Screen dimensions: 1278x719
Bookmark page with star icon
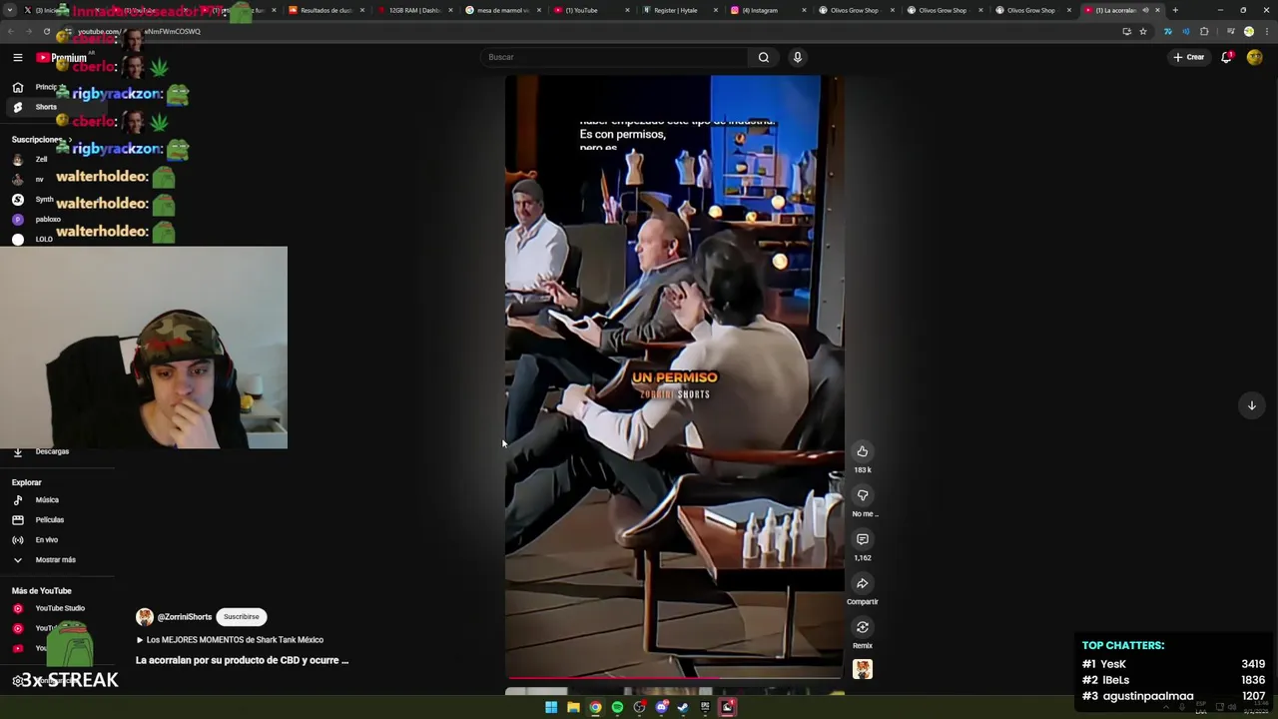[1143, 31]
